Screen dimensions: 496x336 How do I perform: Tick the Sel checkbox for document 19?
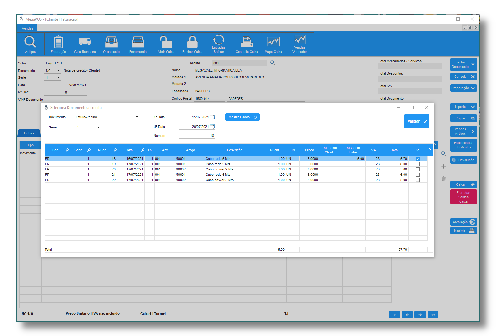click(x=418, y=164)
